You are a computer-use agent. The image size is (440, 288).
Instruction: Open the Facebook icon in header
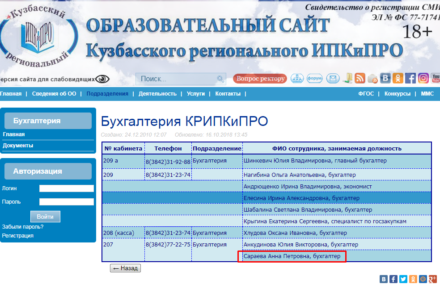pos(410,79)
